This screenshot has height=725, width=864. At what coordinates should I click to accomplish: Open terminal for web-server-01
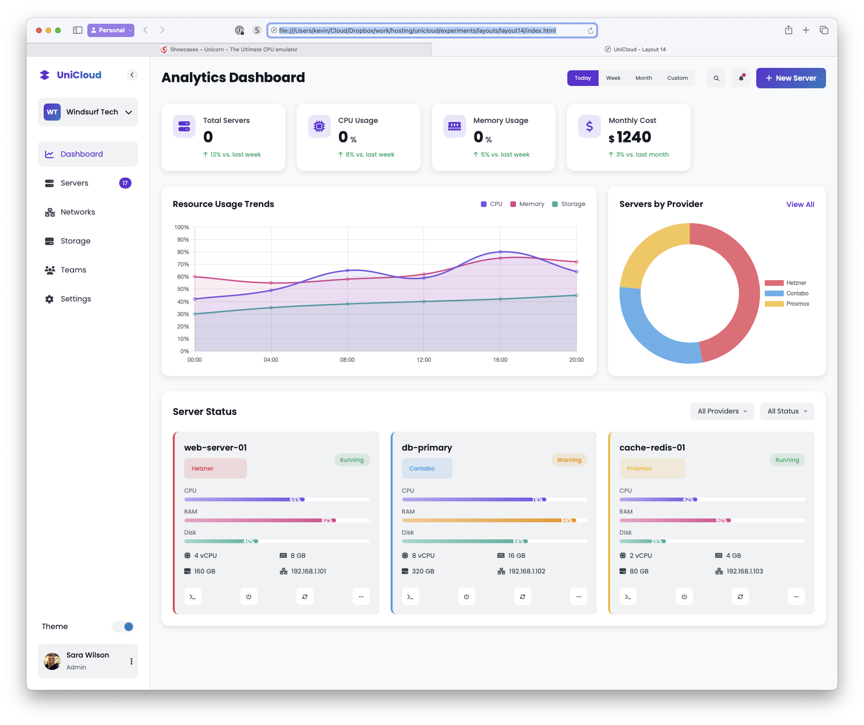click(192, 597)
